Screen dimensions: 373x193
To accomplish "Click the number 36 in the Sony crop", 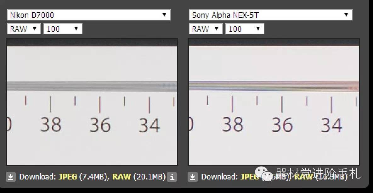I will click(x=282, y=125).
